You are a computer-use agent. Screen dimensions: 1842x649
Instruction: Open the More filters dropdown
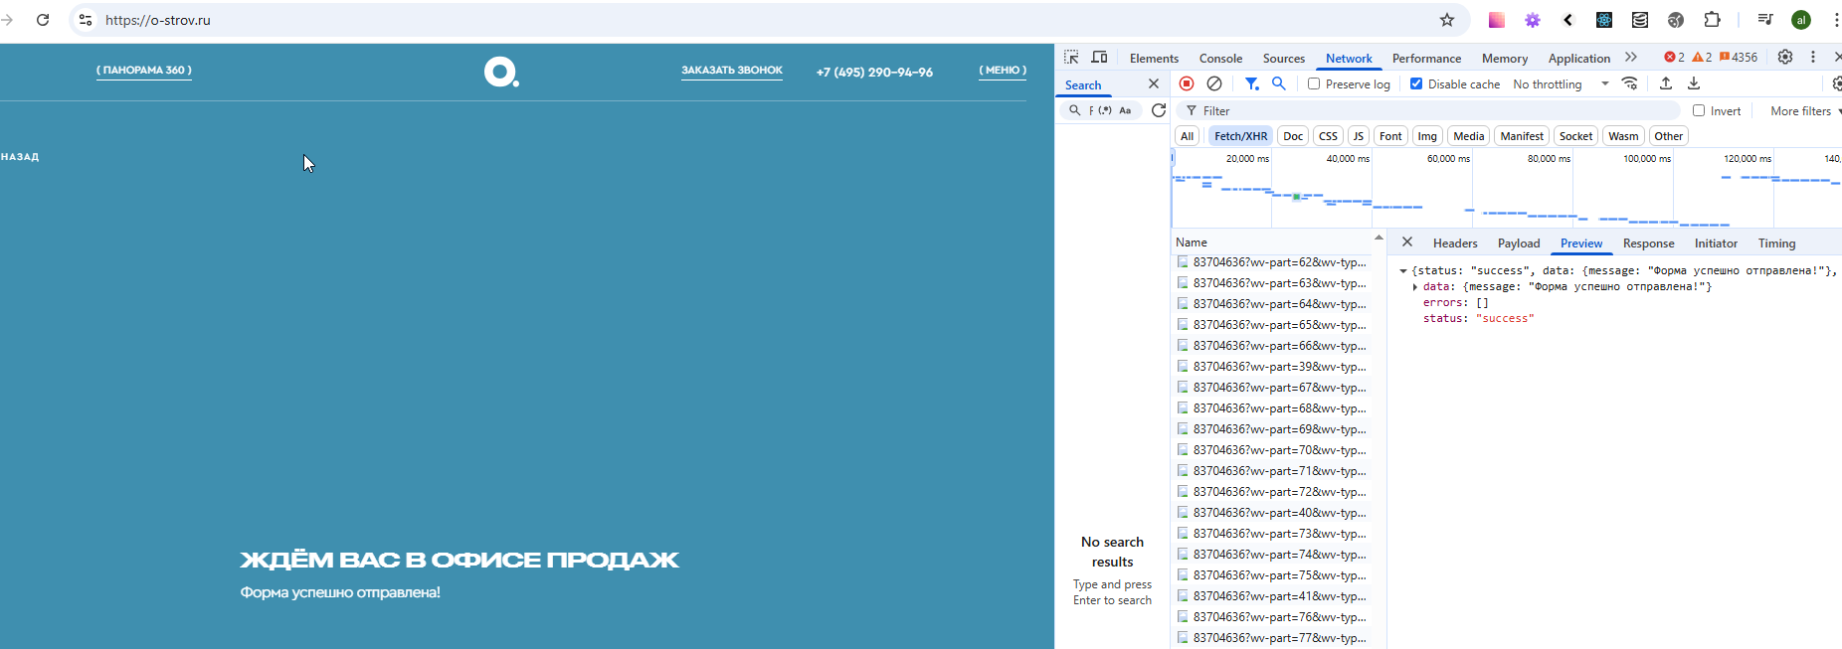tap(1806, 111)
